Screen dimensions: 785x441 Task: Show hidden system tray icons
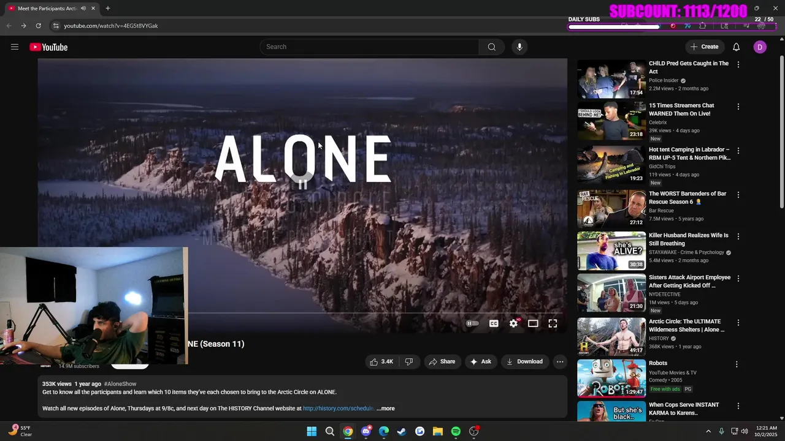pyautogui.click(x=708, y=432)
